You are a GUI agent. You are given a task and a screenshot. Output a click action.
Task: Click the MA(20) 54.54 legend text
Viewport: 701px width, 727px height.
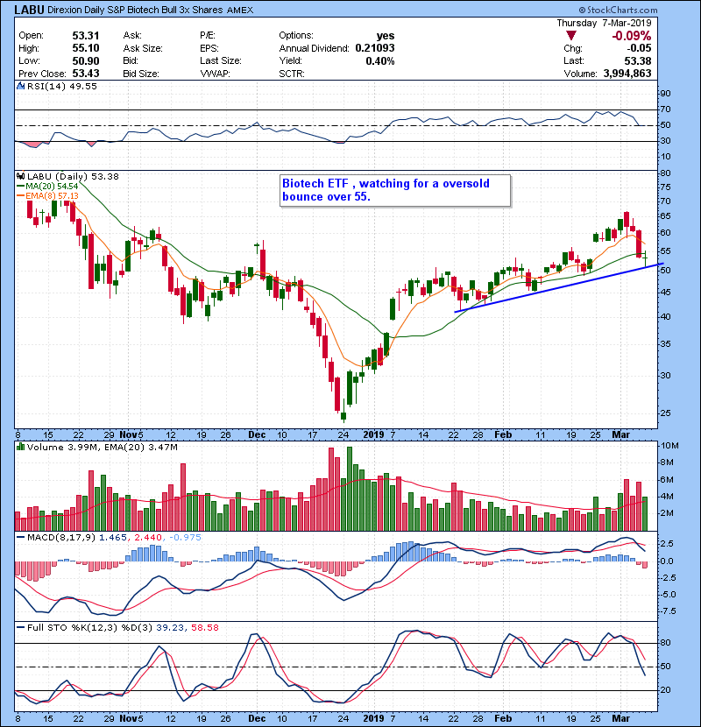[x=52, y=187]
